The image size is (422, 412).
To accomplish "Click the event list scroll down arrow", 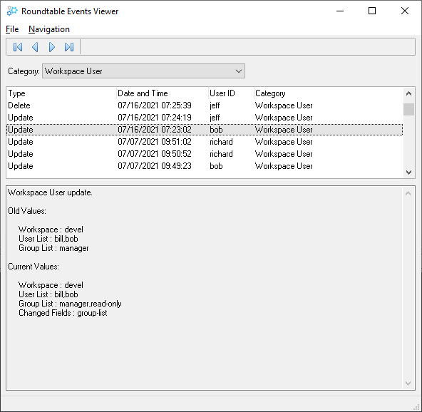I will coord(408,172).
